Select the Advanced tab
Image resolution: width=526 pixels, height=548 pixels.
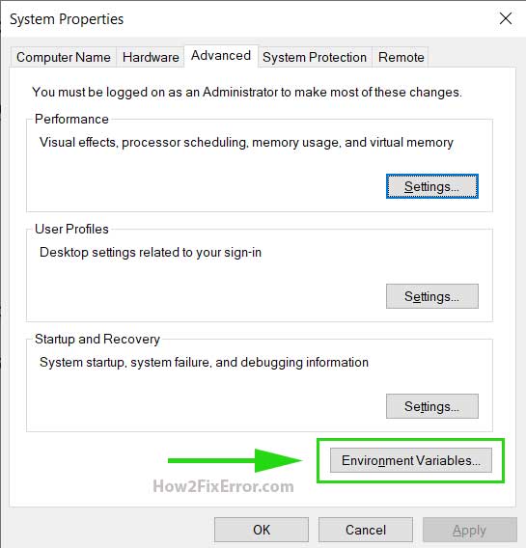pos(221,56)
